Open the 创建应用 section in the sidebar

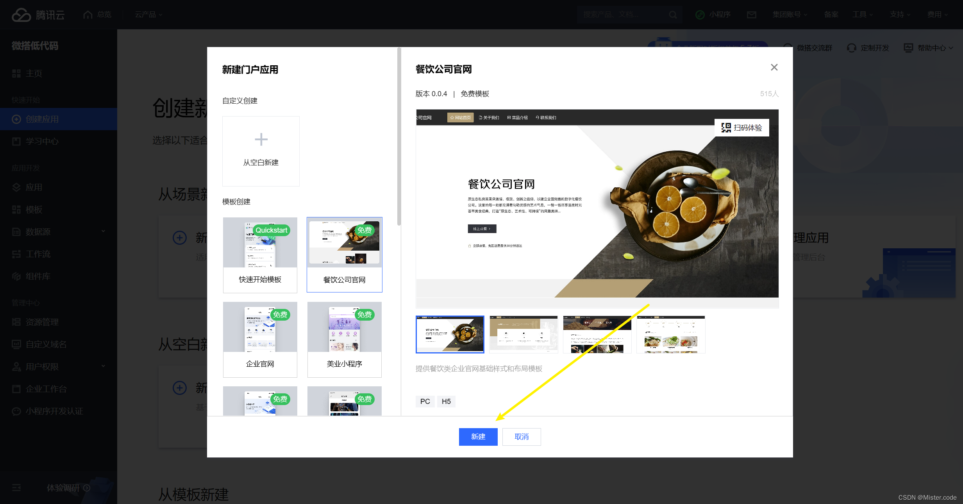click(43, 119)
